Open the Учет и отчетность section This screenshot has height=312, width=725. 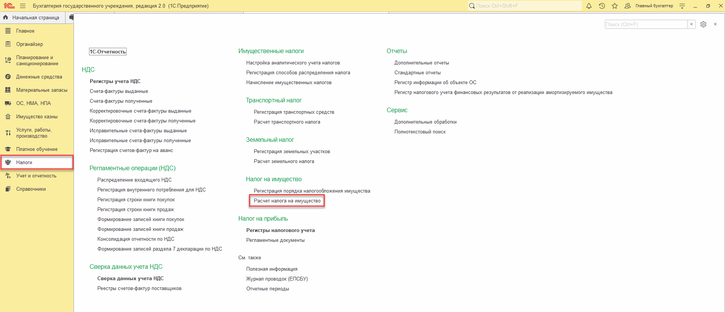coord(36,176)
